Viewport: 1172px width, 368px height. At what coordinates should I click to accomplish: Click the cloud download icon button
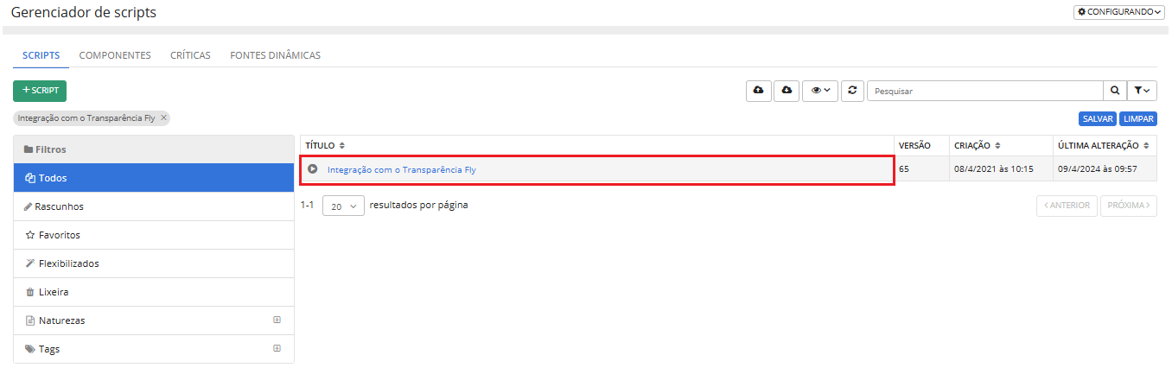tap(787, 91)
